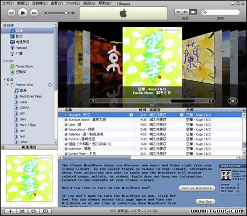Open the DJMAX playlist
The image size is (247, 216).
pos(24,108)
